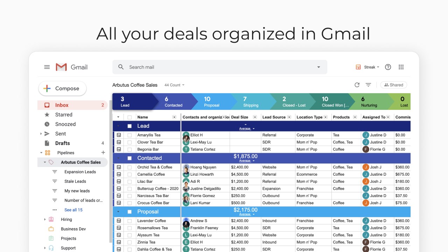Click the Shared button
The image size is (448, 252).
pos(394,85)
